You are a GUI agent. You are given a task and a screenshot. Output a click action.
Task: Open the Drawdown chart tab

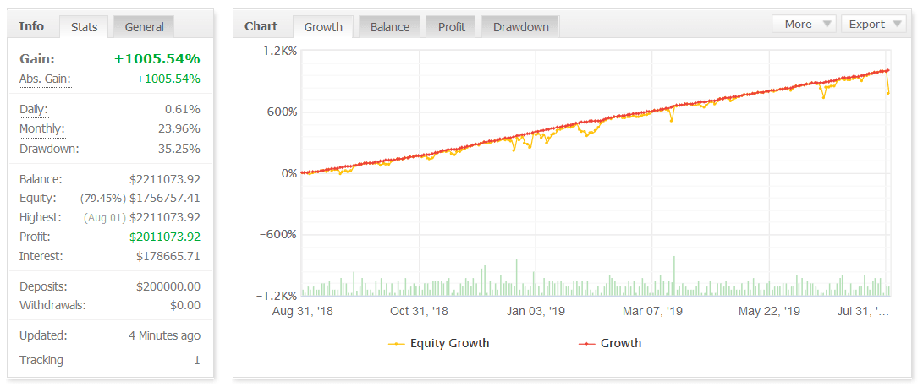(x=520, y=27)
